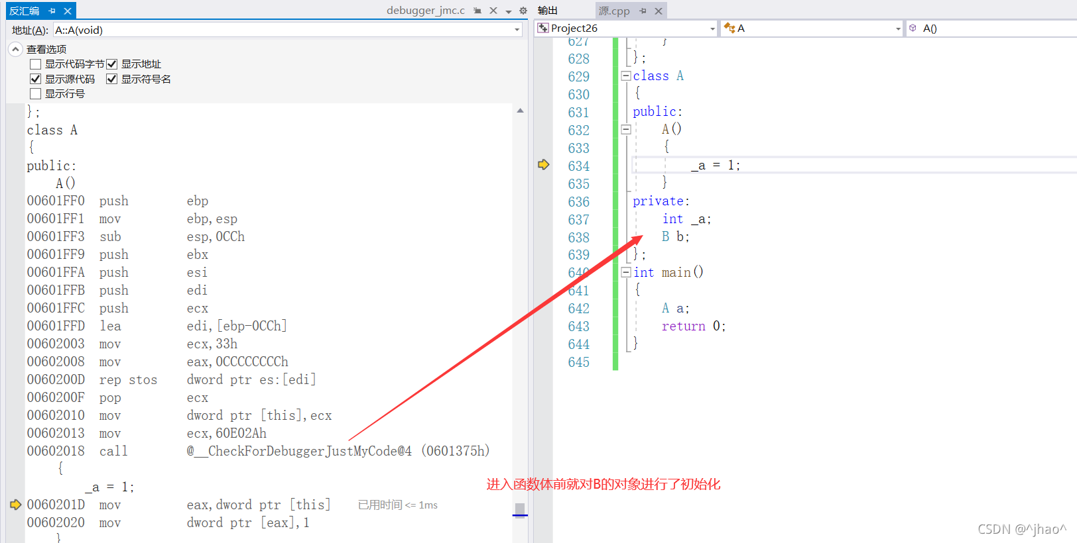The width and height of the screenshot is (1077, 543).
Task: Click 'int _a;' member declaration
Action: coord(686,219)
